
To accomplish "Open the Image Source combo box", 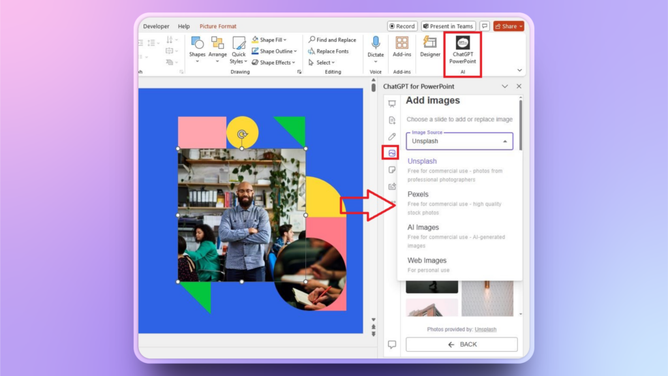I will tap(459, 141).
